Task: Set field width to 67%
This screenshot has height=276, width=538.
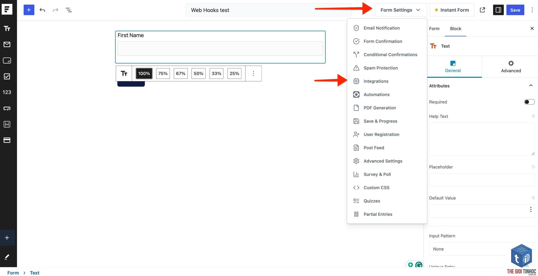Action: click(181, 74)
